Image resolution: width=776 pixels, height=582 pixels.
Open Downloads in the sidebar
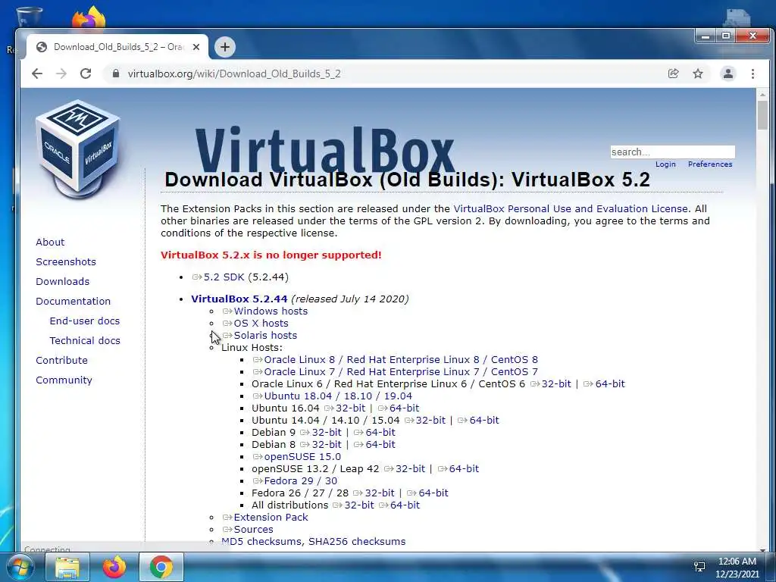pyautogui.click(x=62, y=282)
